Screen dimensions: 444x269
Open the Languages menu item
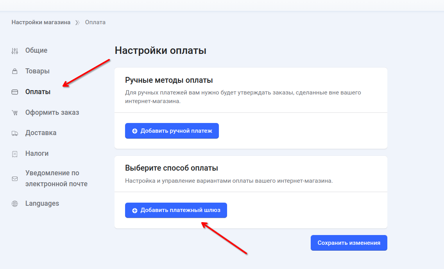(x=42, y=203)
